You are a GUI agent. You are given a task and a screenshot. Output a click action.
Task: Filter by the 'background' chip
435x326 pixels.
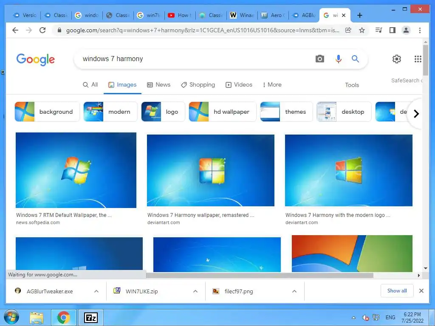click(x=47, y=112)
